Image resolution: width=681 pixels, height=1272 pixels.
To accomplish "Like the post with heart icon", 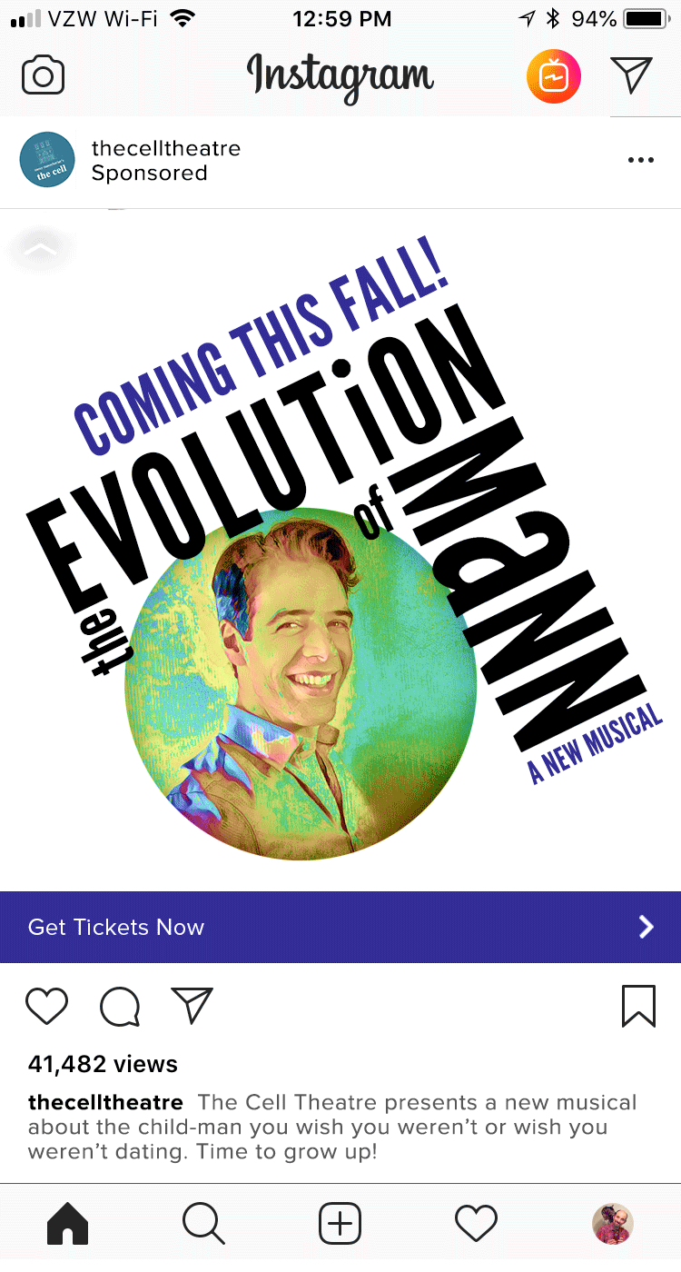I will [x=46, y=1007].
